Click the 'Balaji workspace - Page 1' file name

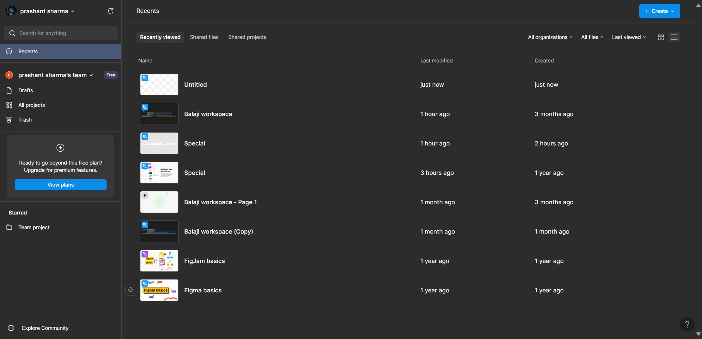[x=221, y=202]
